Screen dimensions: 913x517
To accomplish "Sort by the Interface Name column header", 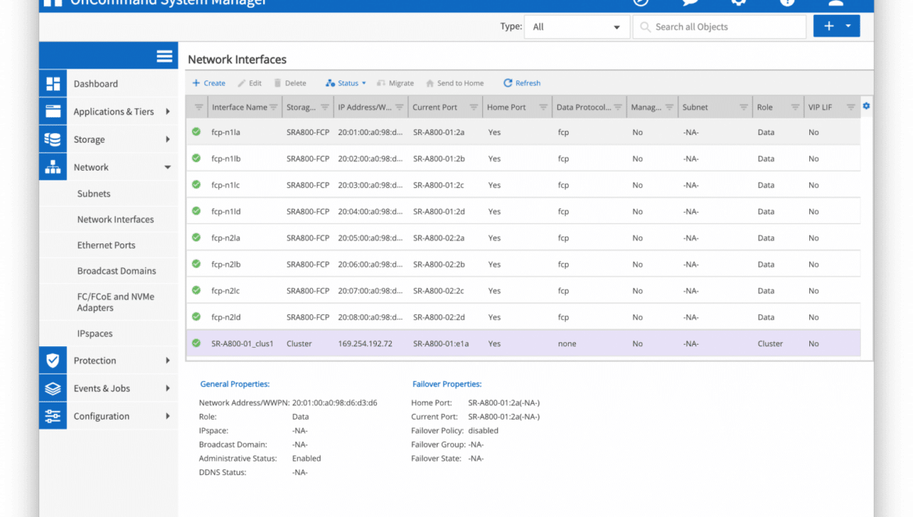I will 240,107.
